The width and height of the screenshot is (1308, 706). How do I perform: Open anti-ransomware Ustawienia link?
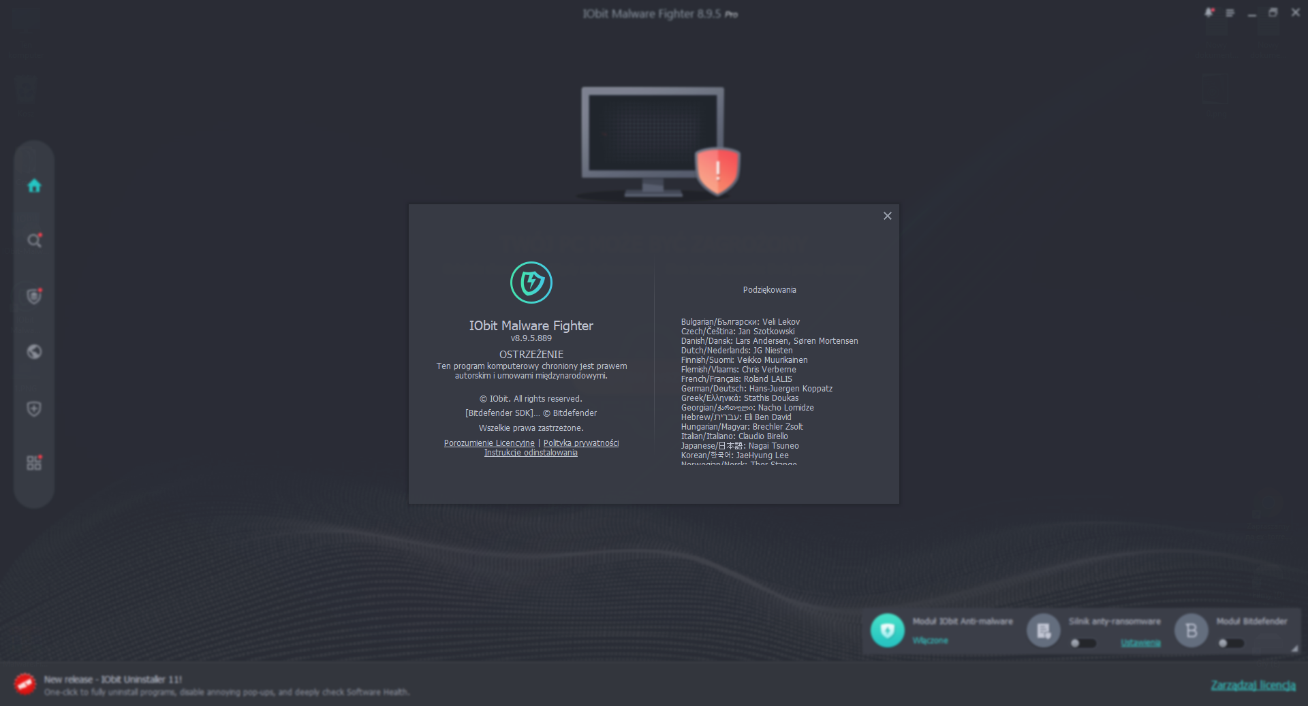1140,643
